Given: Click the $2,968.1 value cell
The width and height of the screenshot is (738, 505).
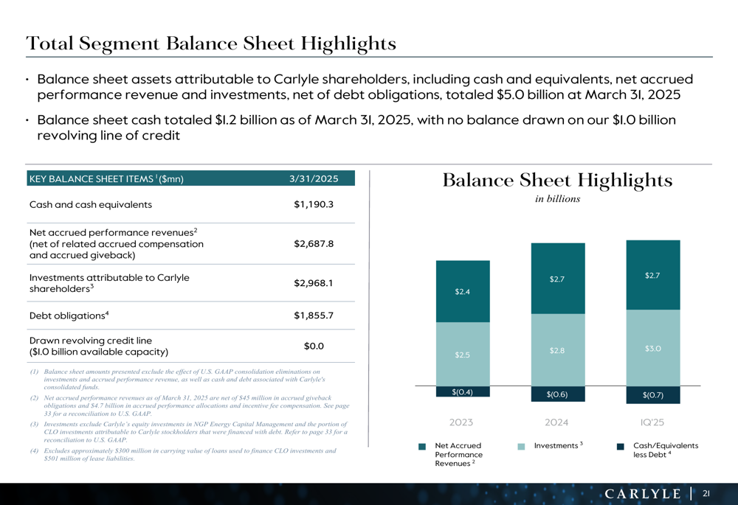Looking at the screenshot, I should click(x=314, y=283).
